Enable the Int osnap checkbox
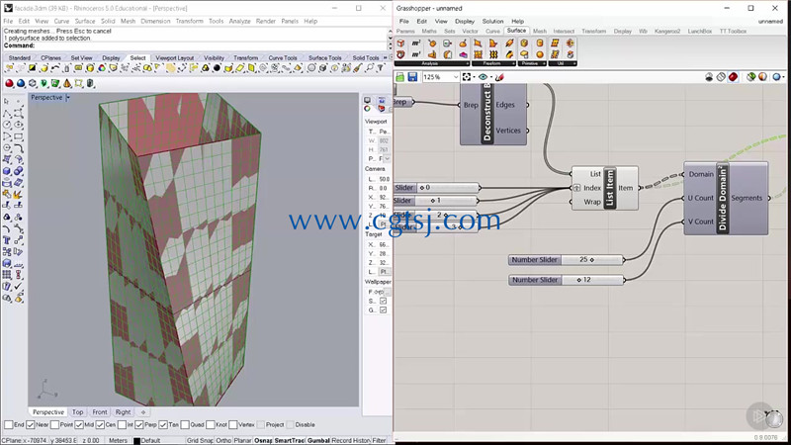Viewport: 791px width, 445px height. (x=122, y=425)
